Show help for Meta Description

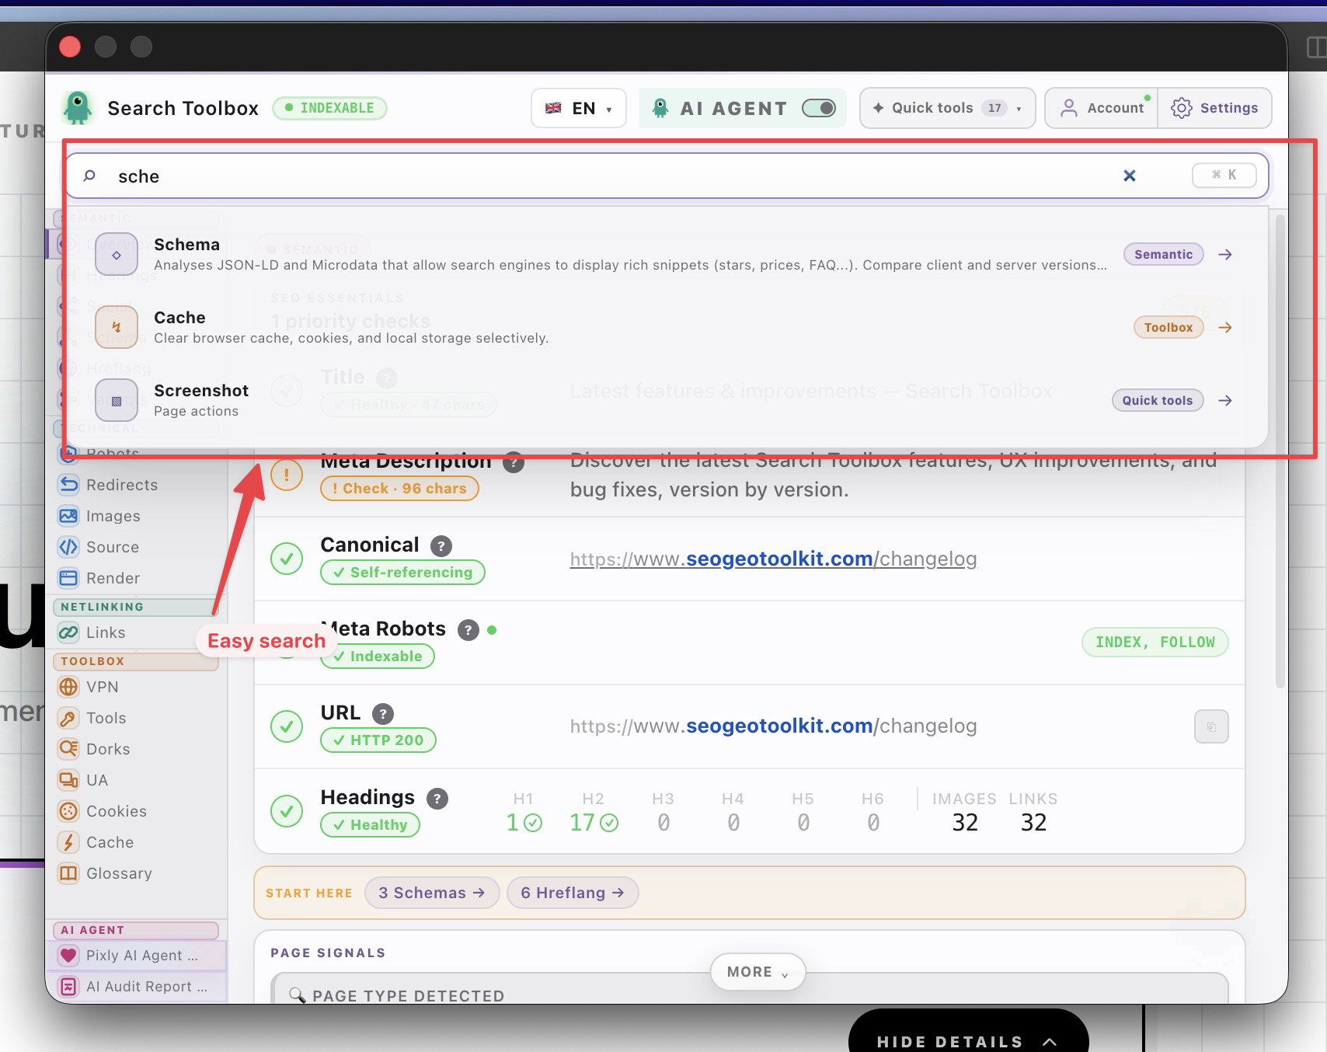514,462
